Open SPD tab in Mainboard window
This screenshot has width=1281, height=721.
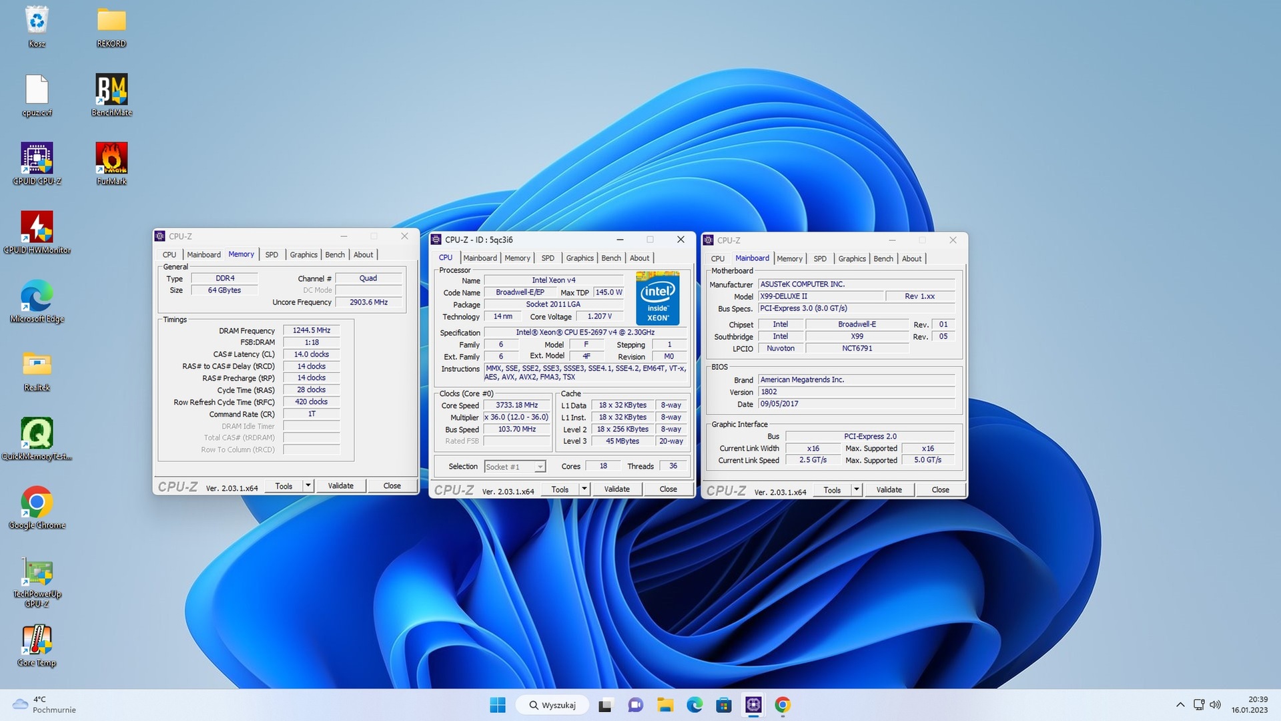820,258
